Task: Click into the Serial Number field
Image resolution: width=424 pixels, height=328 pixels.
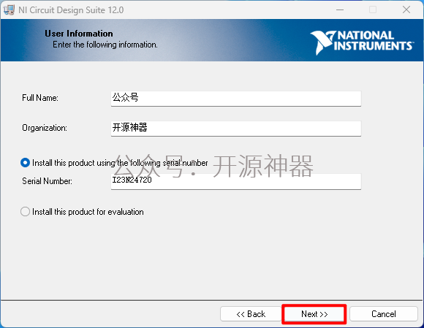Action: tap(236, 182)
